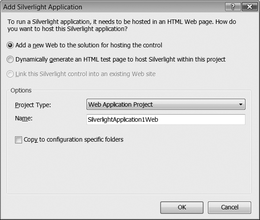Click the 'Add a new Web to the solution' label text
The image size is (260, 220).
point(89,45)
